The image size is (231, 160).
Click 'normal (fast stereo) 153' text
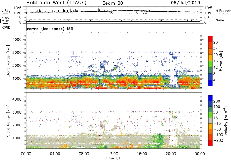[x=50, y=29]
